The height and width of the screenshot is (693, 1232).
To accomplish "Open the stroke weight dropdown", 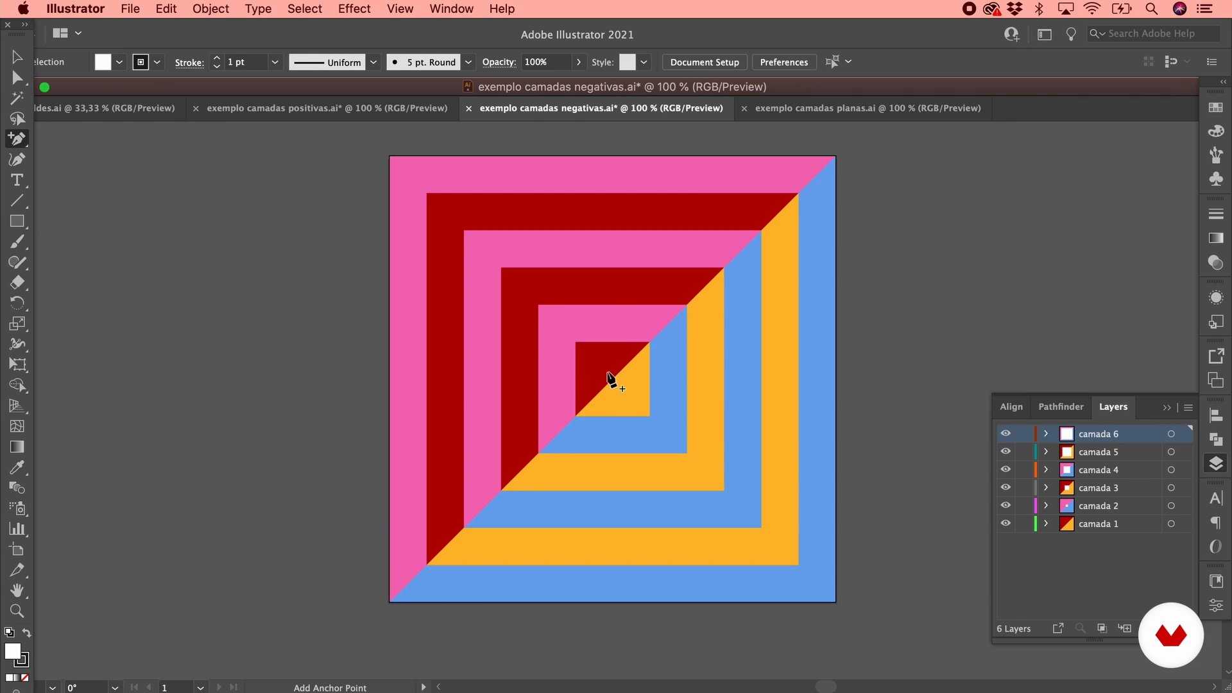I will pyautogui.click(x=275, y=62).
